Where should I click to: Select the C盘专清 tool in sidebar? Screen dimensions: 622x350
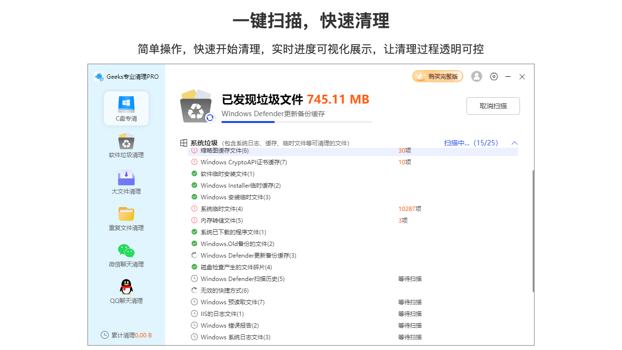pos(126,108)
